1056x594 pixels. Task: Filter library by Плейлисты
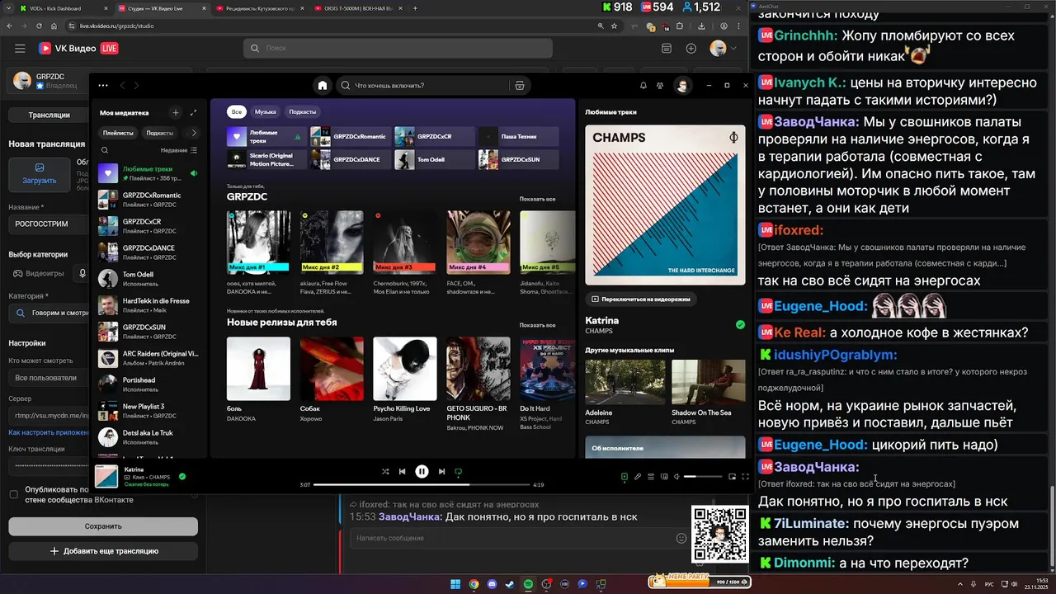tap(118, 132)
